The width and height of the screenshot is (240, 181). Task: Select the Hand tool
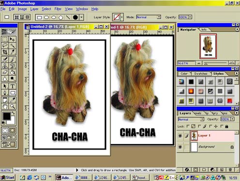click(x=5, y=106)
